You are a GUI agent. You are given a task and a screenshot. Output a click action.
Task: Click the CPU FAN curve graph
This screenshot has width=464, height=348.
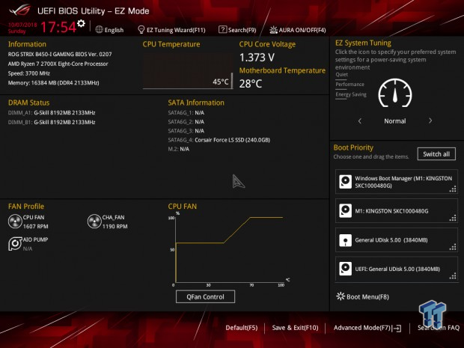tap(229, 250)
